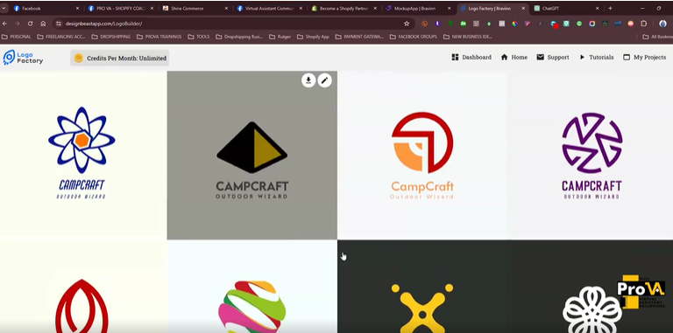Click the Logo Factory rocket logo
Screen dimensions: 673x333
(23, 58)
